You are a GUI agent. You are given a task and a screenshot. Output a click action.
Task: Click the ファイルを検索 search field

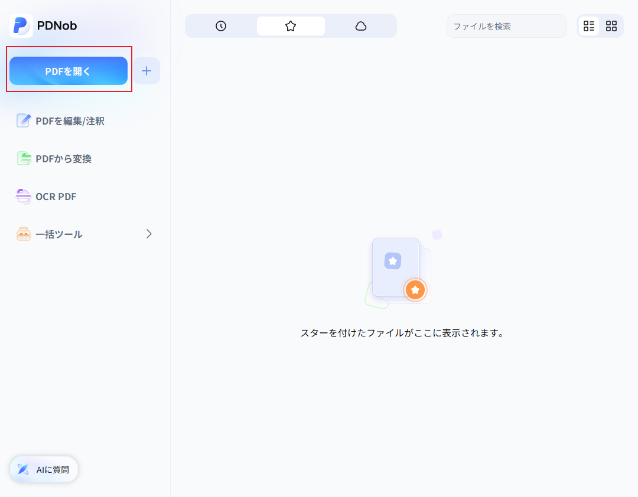(x=506, y=26)
